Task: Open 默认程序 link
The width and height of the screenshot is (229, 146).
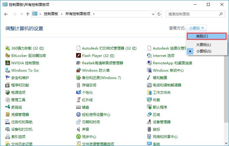Action: point(160,107)
